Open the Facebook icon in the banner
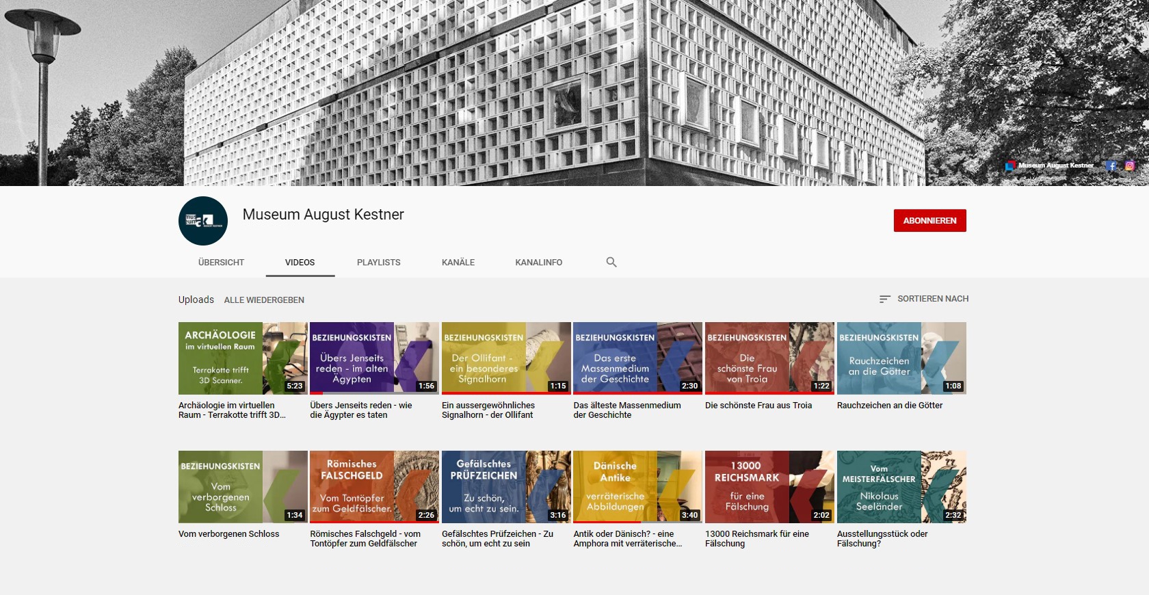The width and height of the screenshot is (1149, 595). click(1111, 166)
